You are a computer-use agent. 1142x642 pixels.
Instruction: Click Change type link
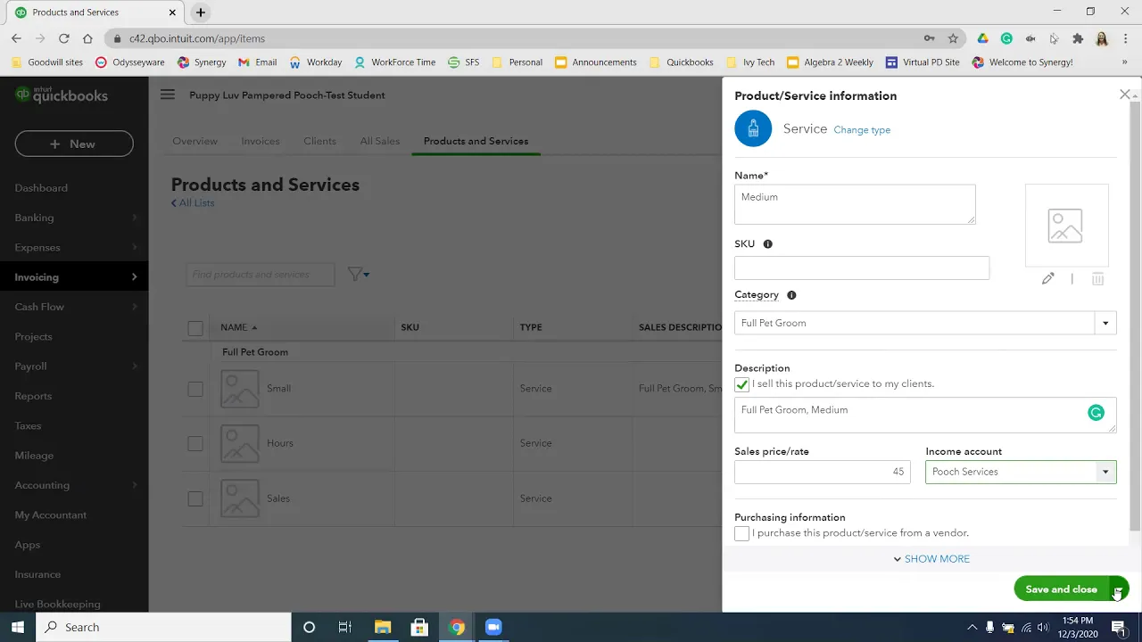pos(862,130)
